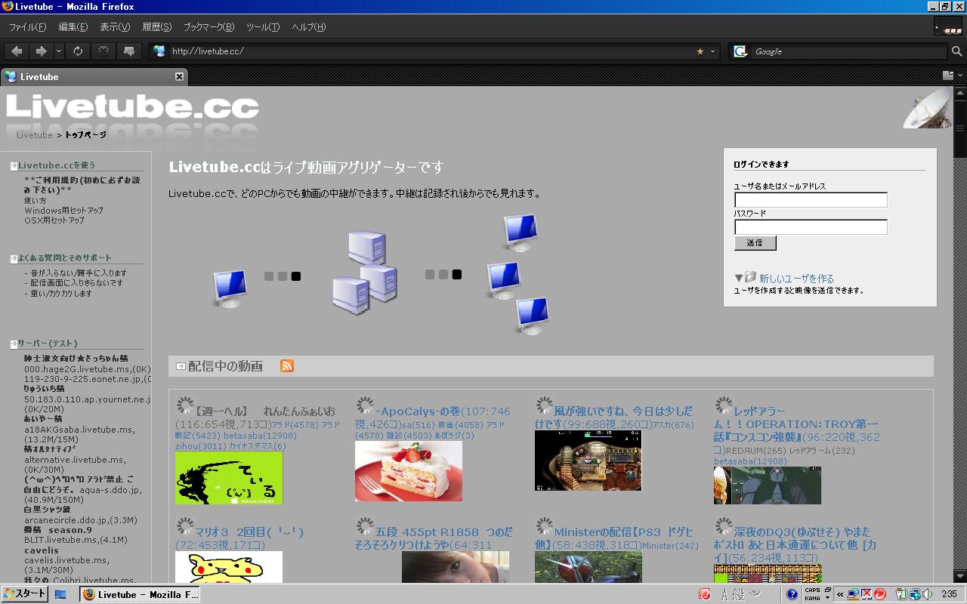
Task: Click the Livetube.cc logo banner
Action: click(133, 108)
